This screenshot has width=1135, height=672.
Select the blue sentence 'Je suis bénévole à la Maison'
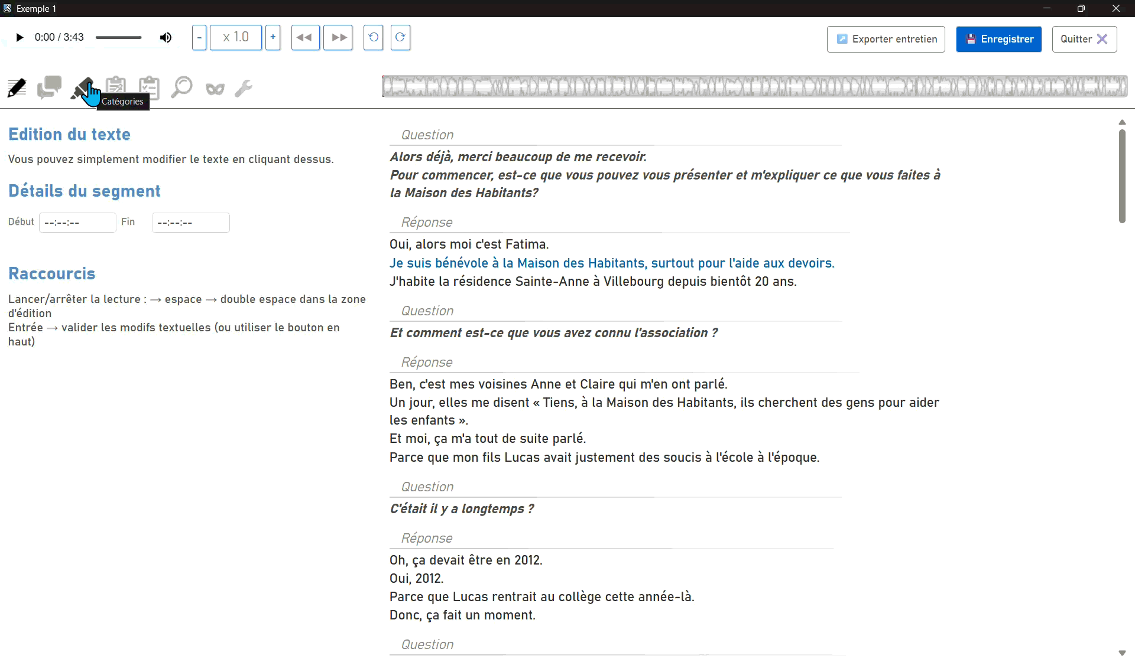[612, 263]
